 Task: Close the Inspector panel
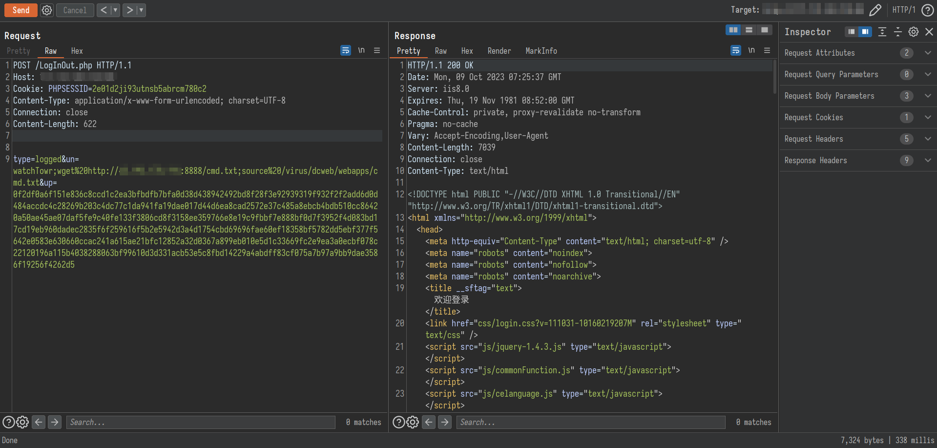click(x=929, y=32)
